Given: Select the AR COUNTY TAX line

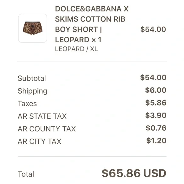Looking at the screenshot, I should tap(47, 129).
